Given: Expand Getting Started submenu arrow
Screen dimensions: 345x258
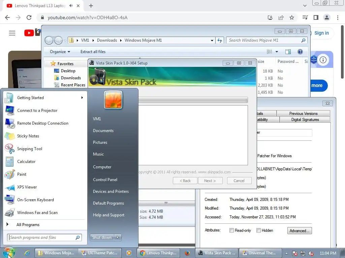Looking at the screenshot, I should pyautogui.click(x=82, y=98).
